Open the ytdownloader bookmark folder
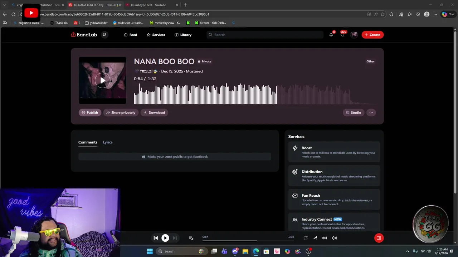458x257 pixels. (x=96, y=23)
